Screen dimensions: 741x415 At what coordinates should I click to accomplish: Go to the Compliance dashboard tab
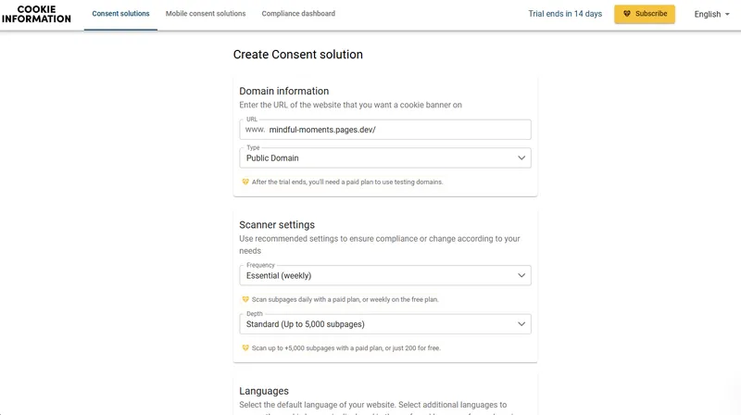tap(298, 14)
